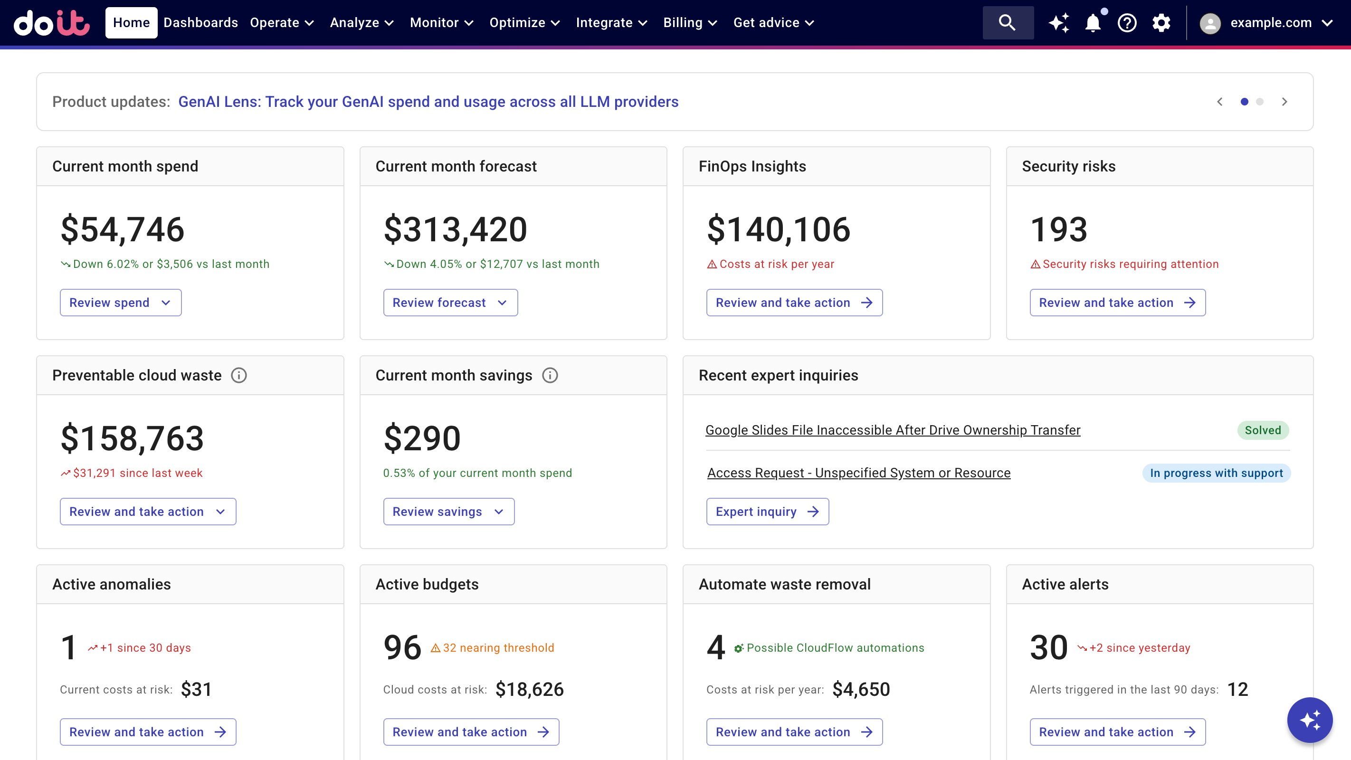Open the floating AI assistant button
This screenshot has height=760, width=1351.
(1310, 720)
